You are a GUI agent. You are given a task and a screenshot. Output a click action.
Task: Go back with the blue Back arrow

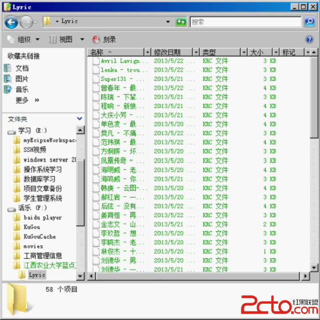pyautogui.click(x=11, y=22)
